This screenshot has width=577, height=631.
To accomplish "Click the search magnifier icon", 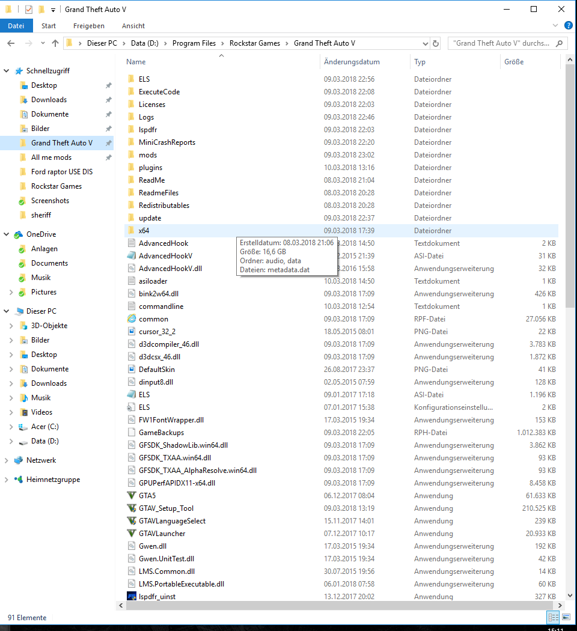I will pos(559,43).
